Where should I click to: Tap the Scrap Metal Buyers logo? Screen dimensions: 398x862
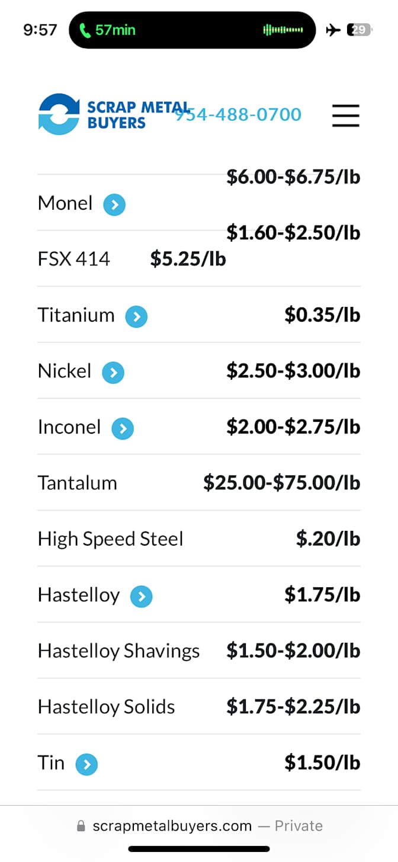92,114
